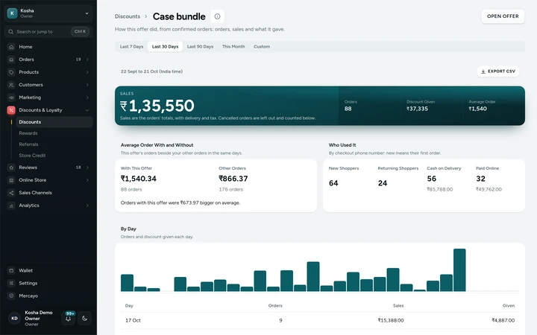Click the Marketing megaphone icon
The width and height of the screenshot is (537, 335).
point(11,98)
